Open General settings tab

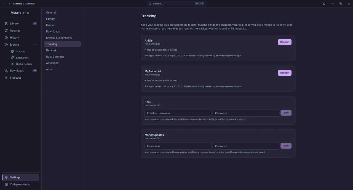(x=62, y=13)
